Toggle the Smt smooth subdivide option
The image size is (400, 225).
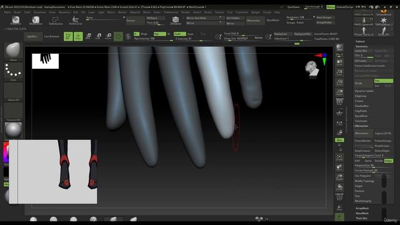tap(383, 81)
